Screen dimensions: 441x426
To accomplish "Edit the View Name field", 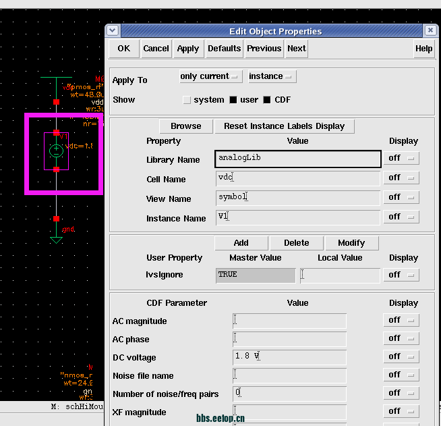I will [298, 198].
